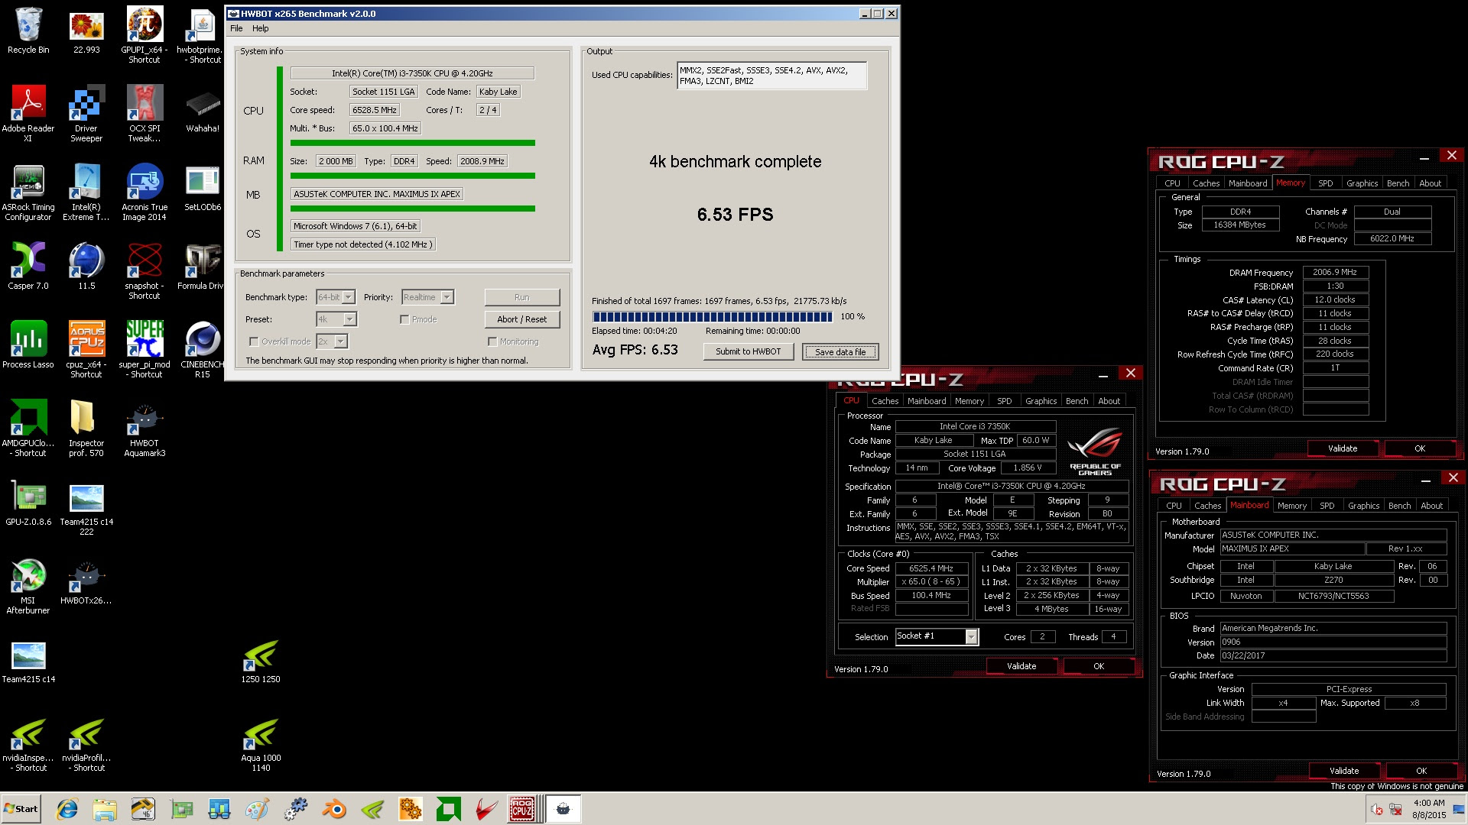Open the Acronis True Image 2014 icon
This screenshot has width=1468, height=825.
145,192
